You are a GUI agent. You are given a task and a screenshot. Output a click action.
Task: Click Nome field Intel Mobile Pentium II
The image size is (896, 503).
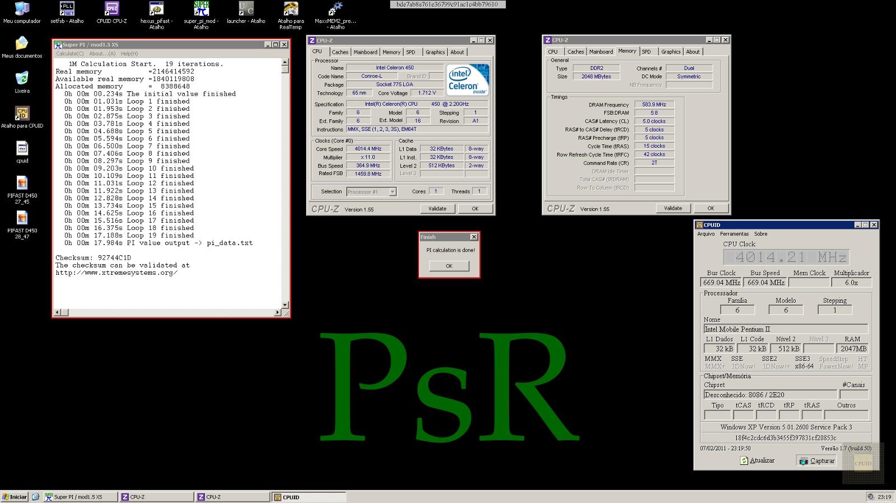(x=786, y=330)
